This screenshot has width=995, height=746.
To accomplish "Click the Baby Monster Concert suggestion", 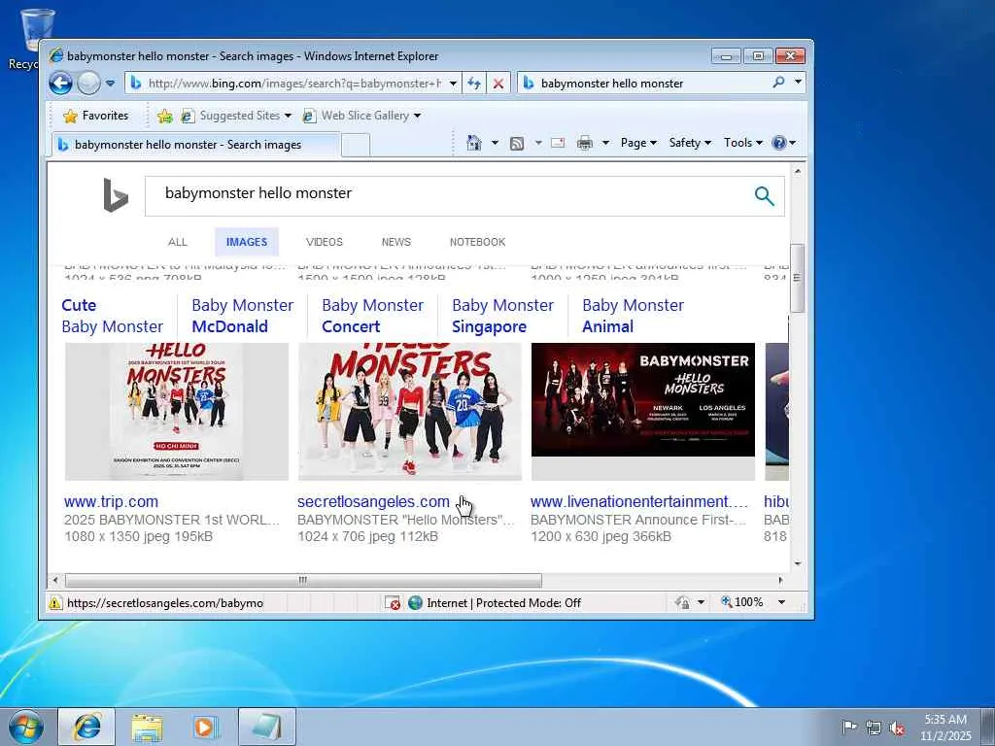I will point(372,316).
